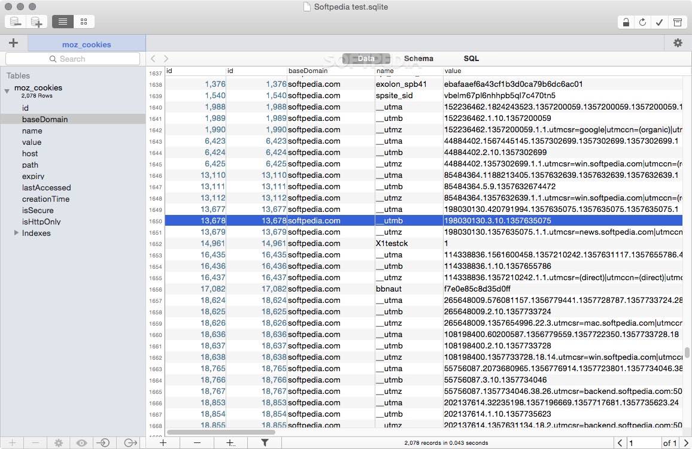Image resolution: width=692 pixels, height=449 pixels.
Task: Click the horizontal scrollbar thumb
Action: (221, 432)
